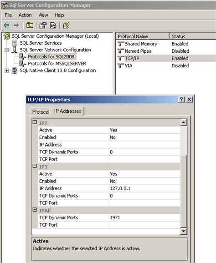Viewport: 216px width, 263px height.
Task: Open the Properties toolbar icon
Action: pyautogui.click(x=43, y=25)
